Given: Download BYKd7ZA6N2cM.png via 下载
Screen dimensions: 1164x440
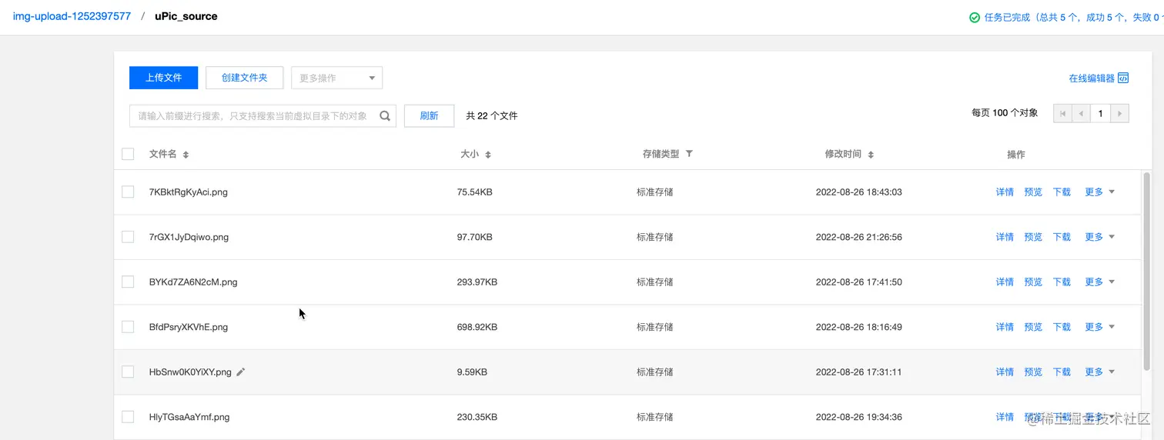Looking at the screenshot, I should (x=1062, y=282).
